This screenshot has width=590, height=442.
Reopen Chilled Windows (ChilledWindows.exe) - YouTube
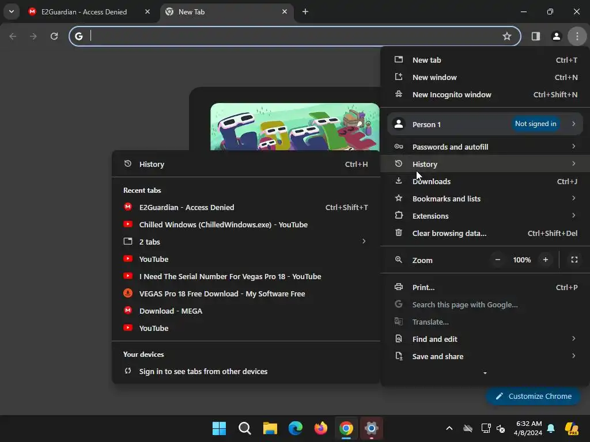pos(245,225)
